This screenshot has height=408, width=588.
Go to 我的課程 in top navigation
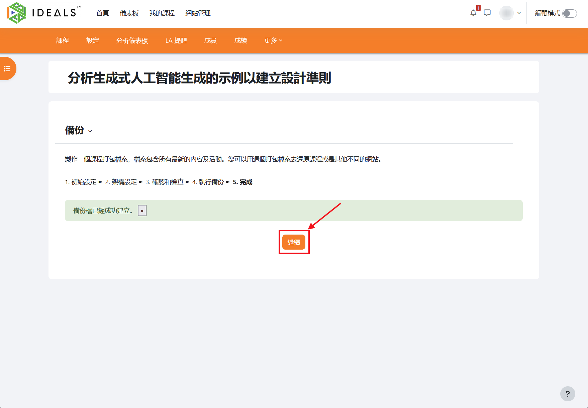click(x=162, y=13)
